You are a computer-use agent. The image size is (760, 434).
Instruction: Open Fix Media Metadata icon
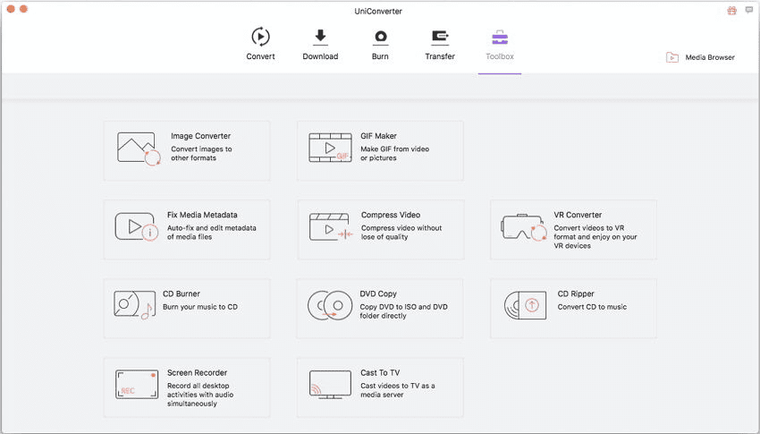(x=137, y=227)
